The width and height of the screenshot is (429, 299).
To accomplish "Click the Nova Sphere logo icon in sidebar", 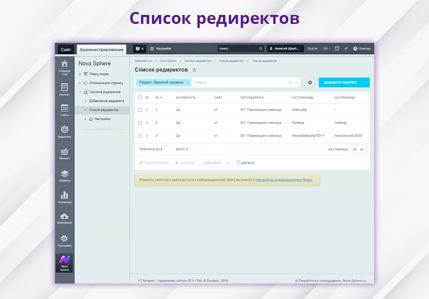I will tap(64, 262).
